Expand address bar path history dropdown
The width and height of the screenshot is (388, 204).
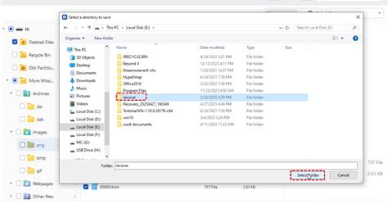(x=280, y=28)
